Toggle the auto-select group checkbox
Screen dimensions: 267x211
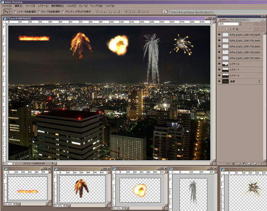coord(40,11)
